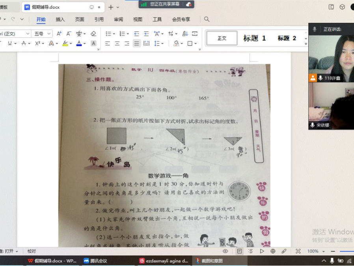Click the clear formatting eraser icon
This screenshot has height=266, width=354.
(93, 34)
